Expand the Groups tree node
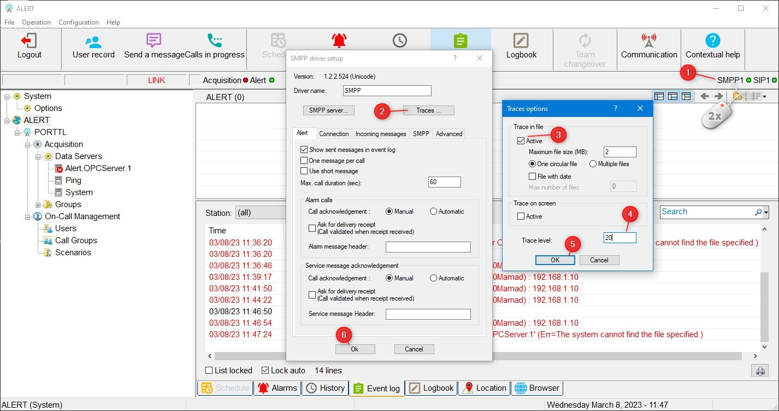Viewport: 779px width, 411px height. [x=38, y=204]
